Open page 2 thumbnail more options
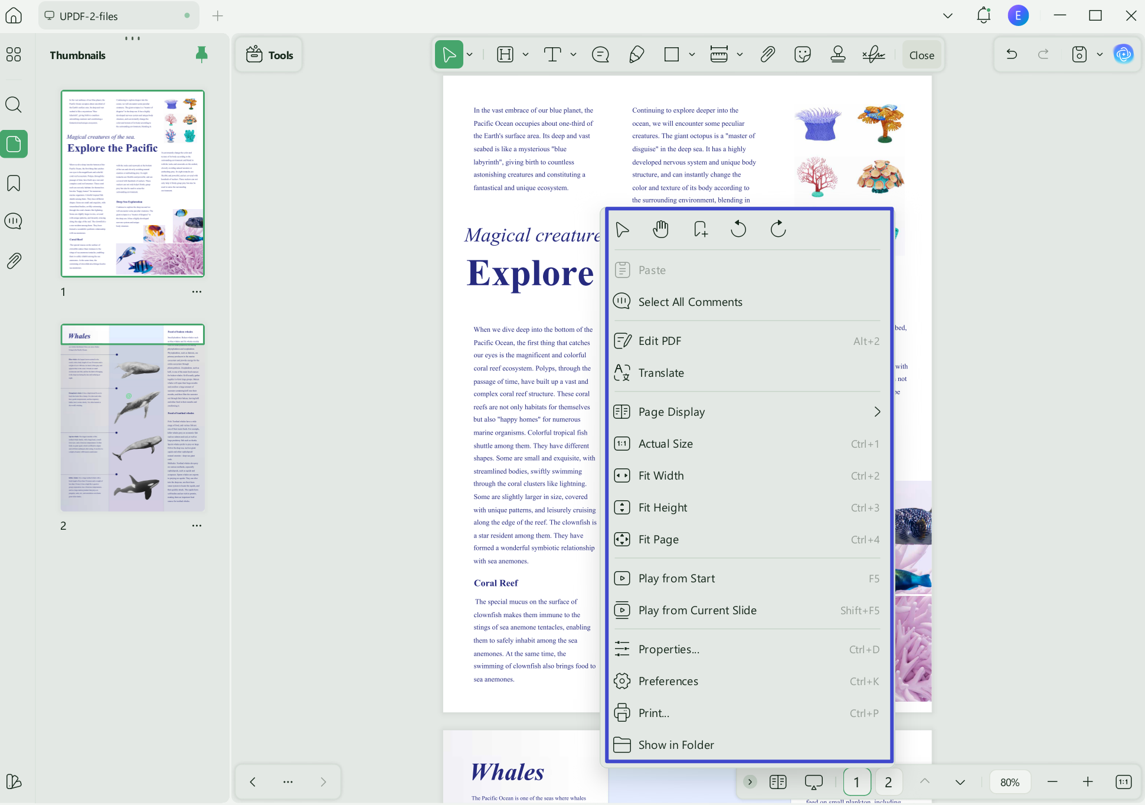 coord(197,526)
